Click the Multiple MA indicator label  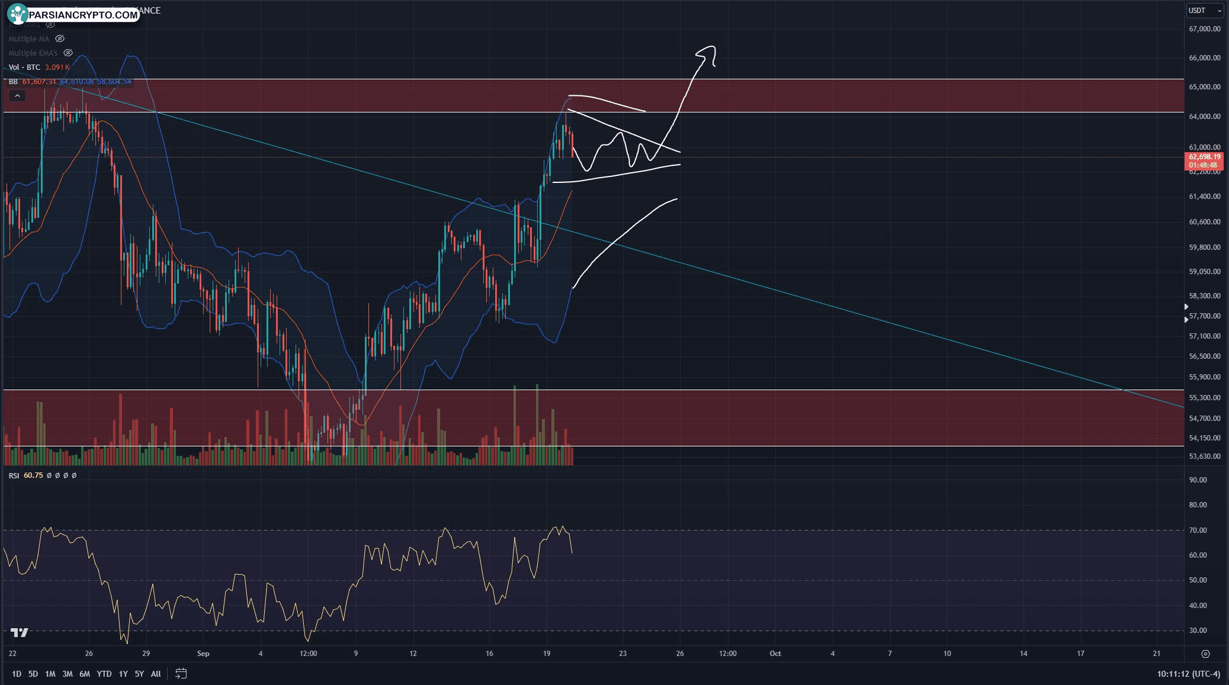pyautogui.click(x=29, y=38)
